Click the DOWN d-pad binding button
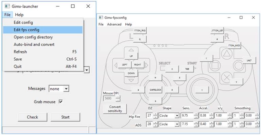Viewport: 261px width, 135px height. [131, 73]
